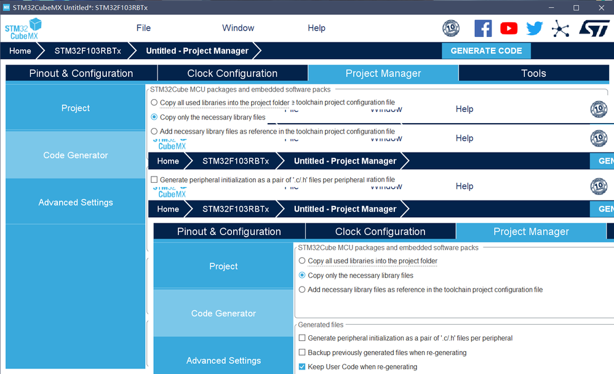Select Project in the far-left sidebar
The image size is (614, 374).
75,108
